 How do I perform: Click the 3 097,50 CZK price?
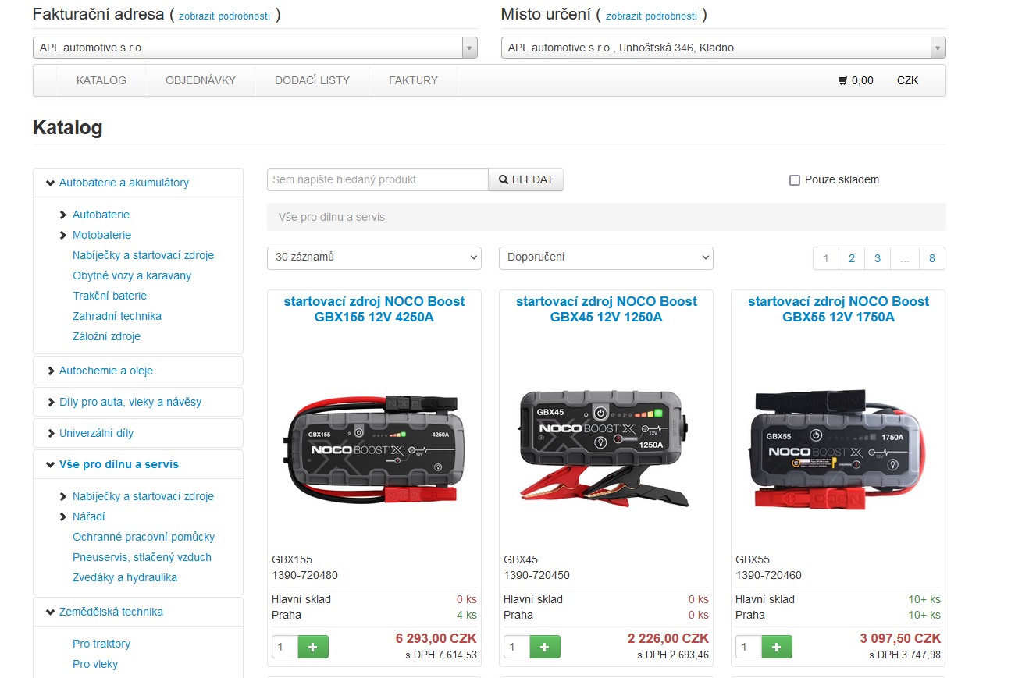point(900,638)
